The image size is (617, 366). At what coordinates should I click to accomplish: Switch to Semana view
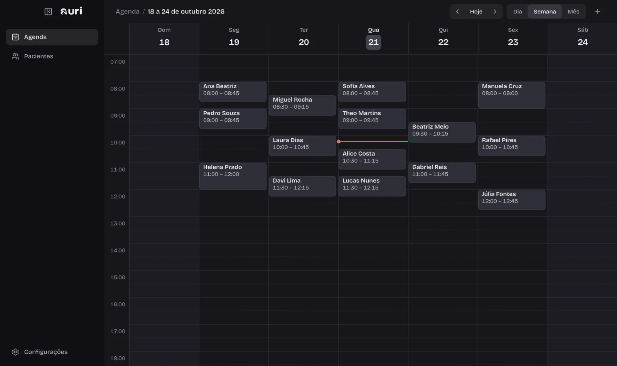(x=545, y=12)
